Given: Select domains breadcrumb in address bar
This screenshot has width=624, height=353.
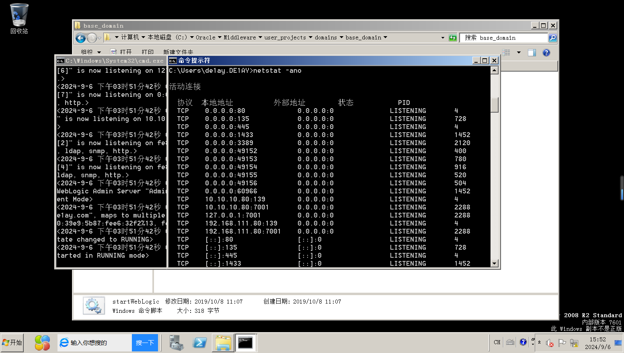Looking at the screenshot, I should click(326, 37).
